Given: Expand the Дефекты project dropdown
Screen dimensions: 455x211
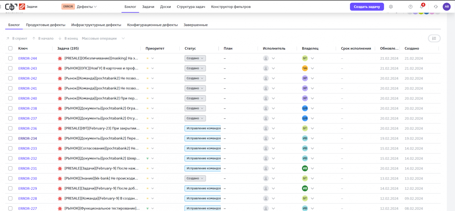Looking at the screenshot, I should point(87,7).
